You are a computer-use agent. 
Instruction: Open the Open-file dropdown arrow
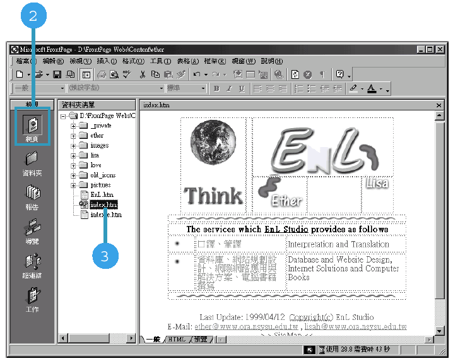click(x=48, y=75)
